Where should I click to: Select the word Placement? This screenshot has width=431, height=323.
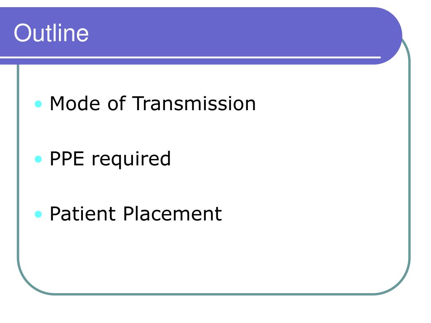point(172,214)
